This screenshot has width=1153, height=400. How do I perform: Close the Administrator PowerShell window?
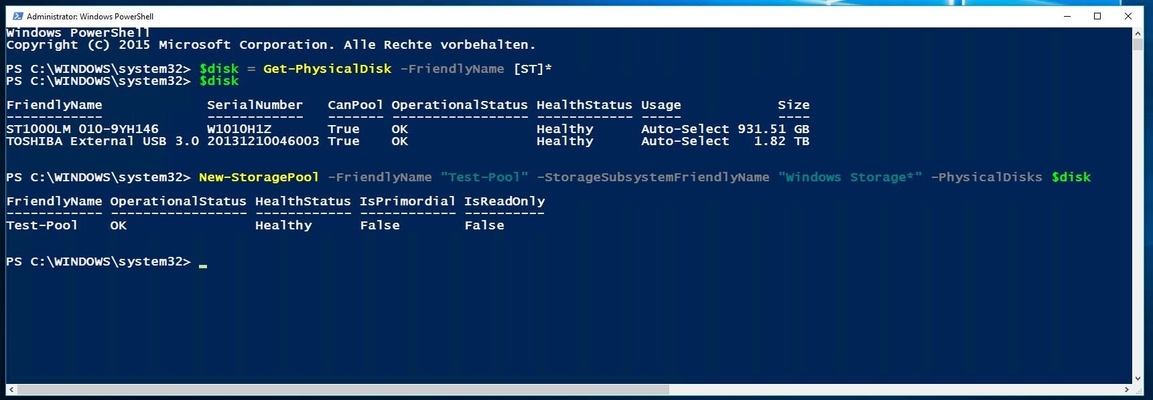1128,16
